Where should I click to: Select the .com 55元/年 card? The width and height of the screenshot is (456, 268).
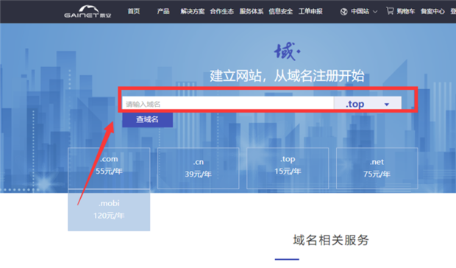[109, 168]
